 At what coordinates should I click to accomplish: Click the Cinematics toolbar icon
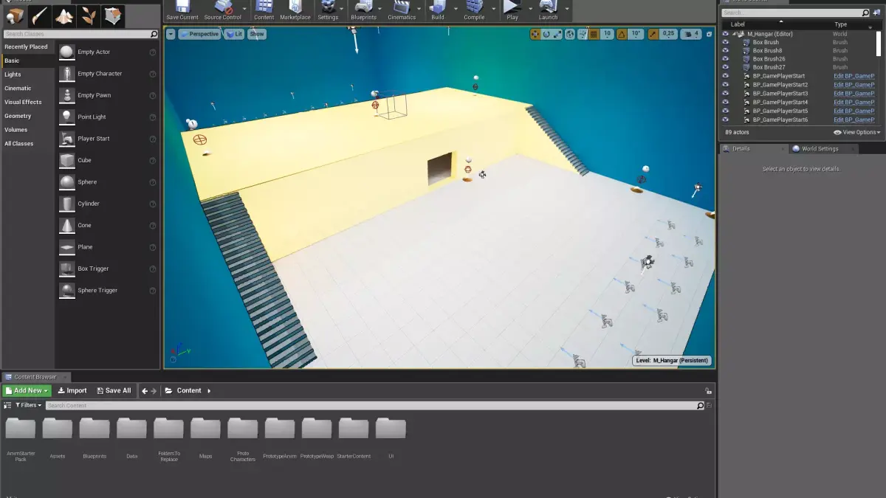402,7
